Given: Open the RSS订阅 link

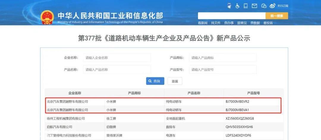Looking at the screenshot, I should pos(283,6).
